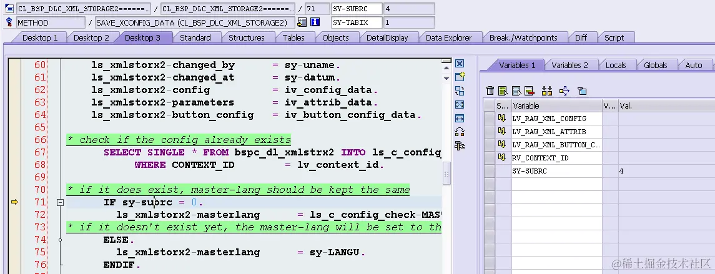Click the yellow execution arrow at line 71

pos(14,202)
